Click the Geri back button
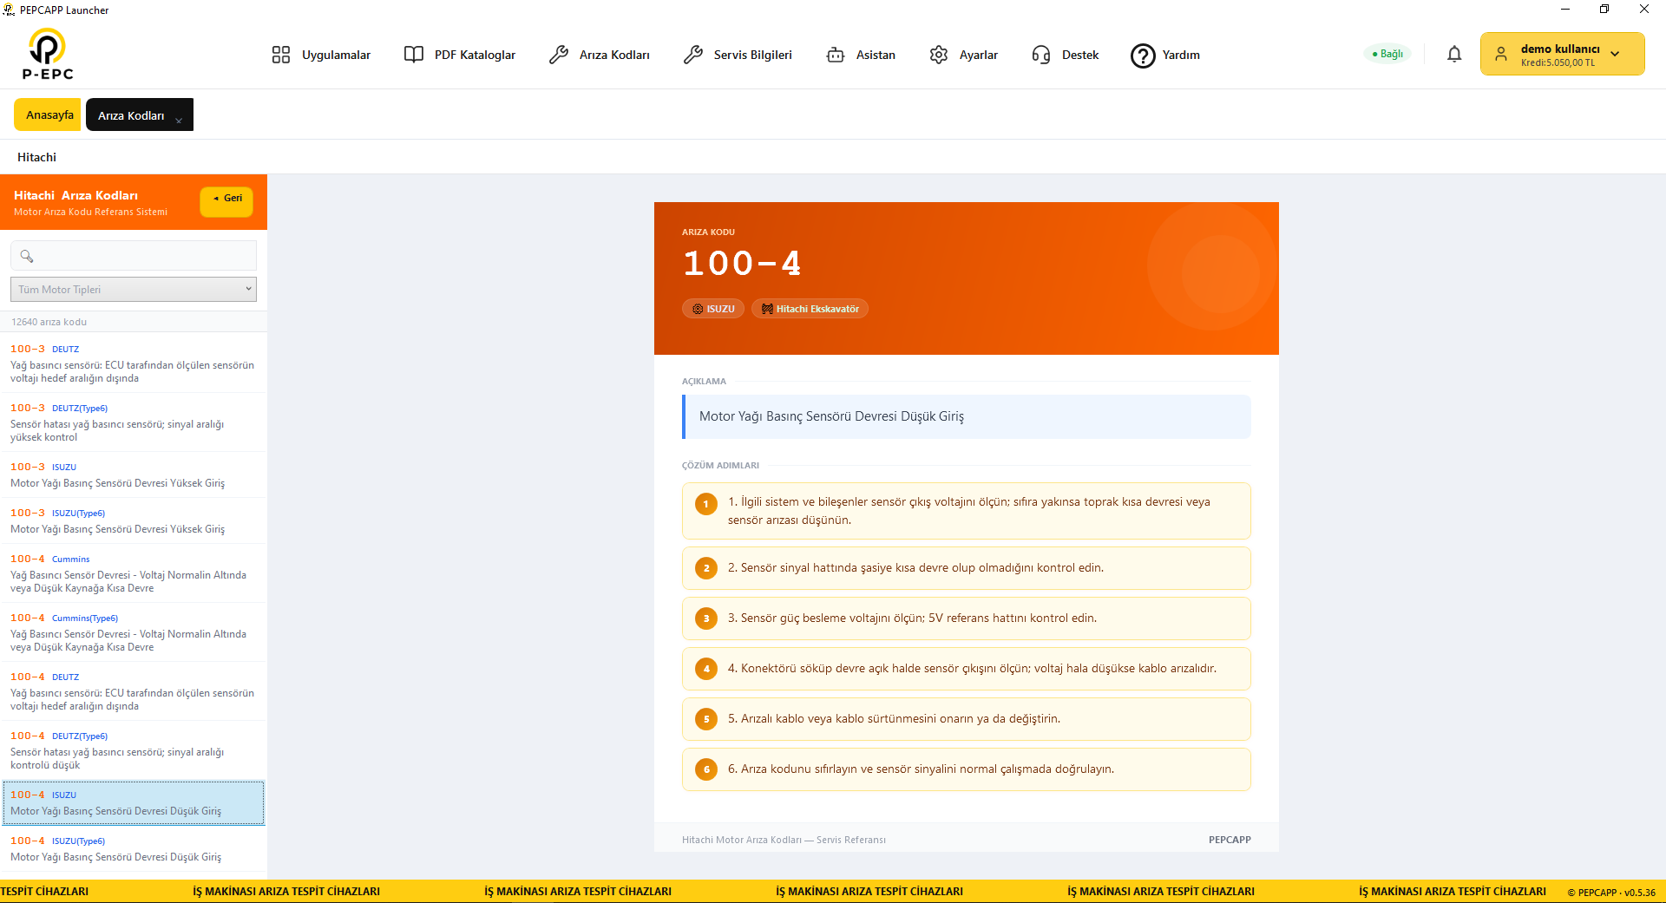Image resolution: width=1666 pixels, height=903 pixels. pos(226,200)
